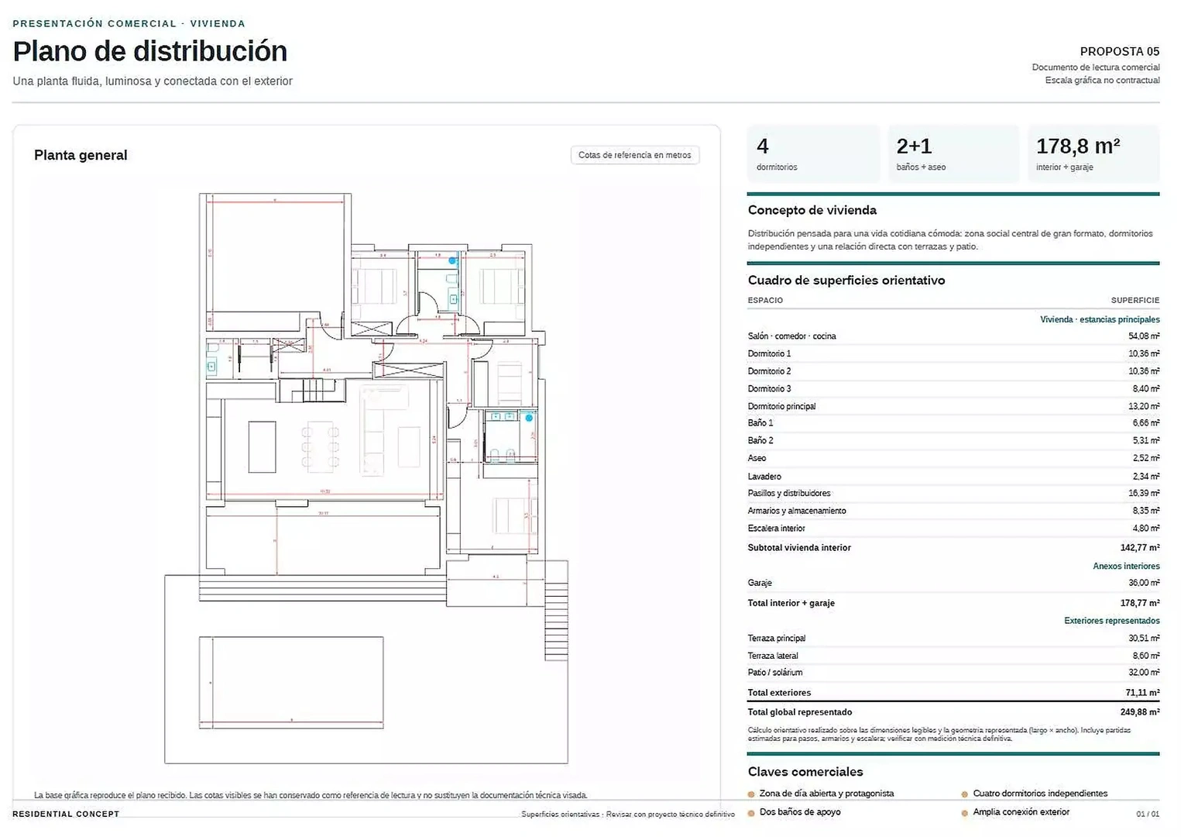Select the "Dormitorio 1" row label
This screenshot has width=1181, height=837.
click(769, 353)
